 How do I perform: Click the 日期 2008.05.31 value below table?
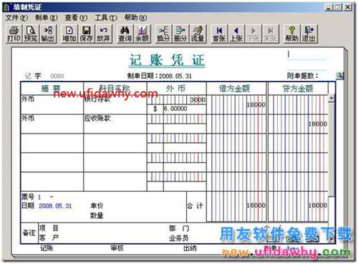click(55, 206)
